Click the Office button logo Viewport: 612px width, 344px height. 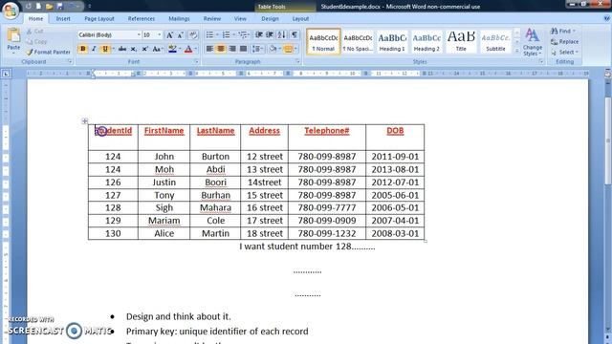[11, 11]
